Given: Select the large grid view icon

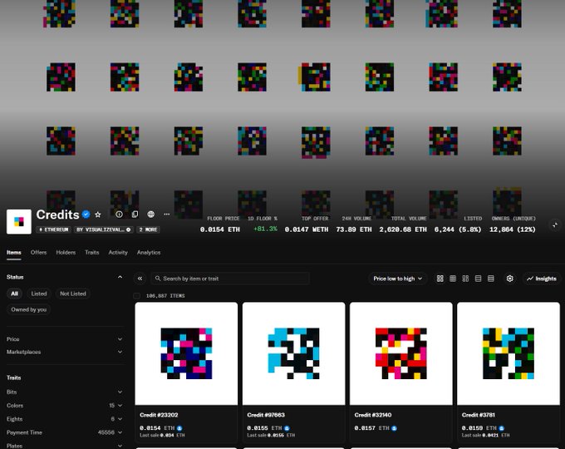Looking at the screenshot, I should pos(440,279).
